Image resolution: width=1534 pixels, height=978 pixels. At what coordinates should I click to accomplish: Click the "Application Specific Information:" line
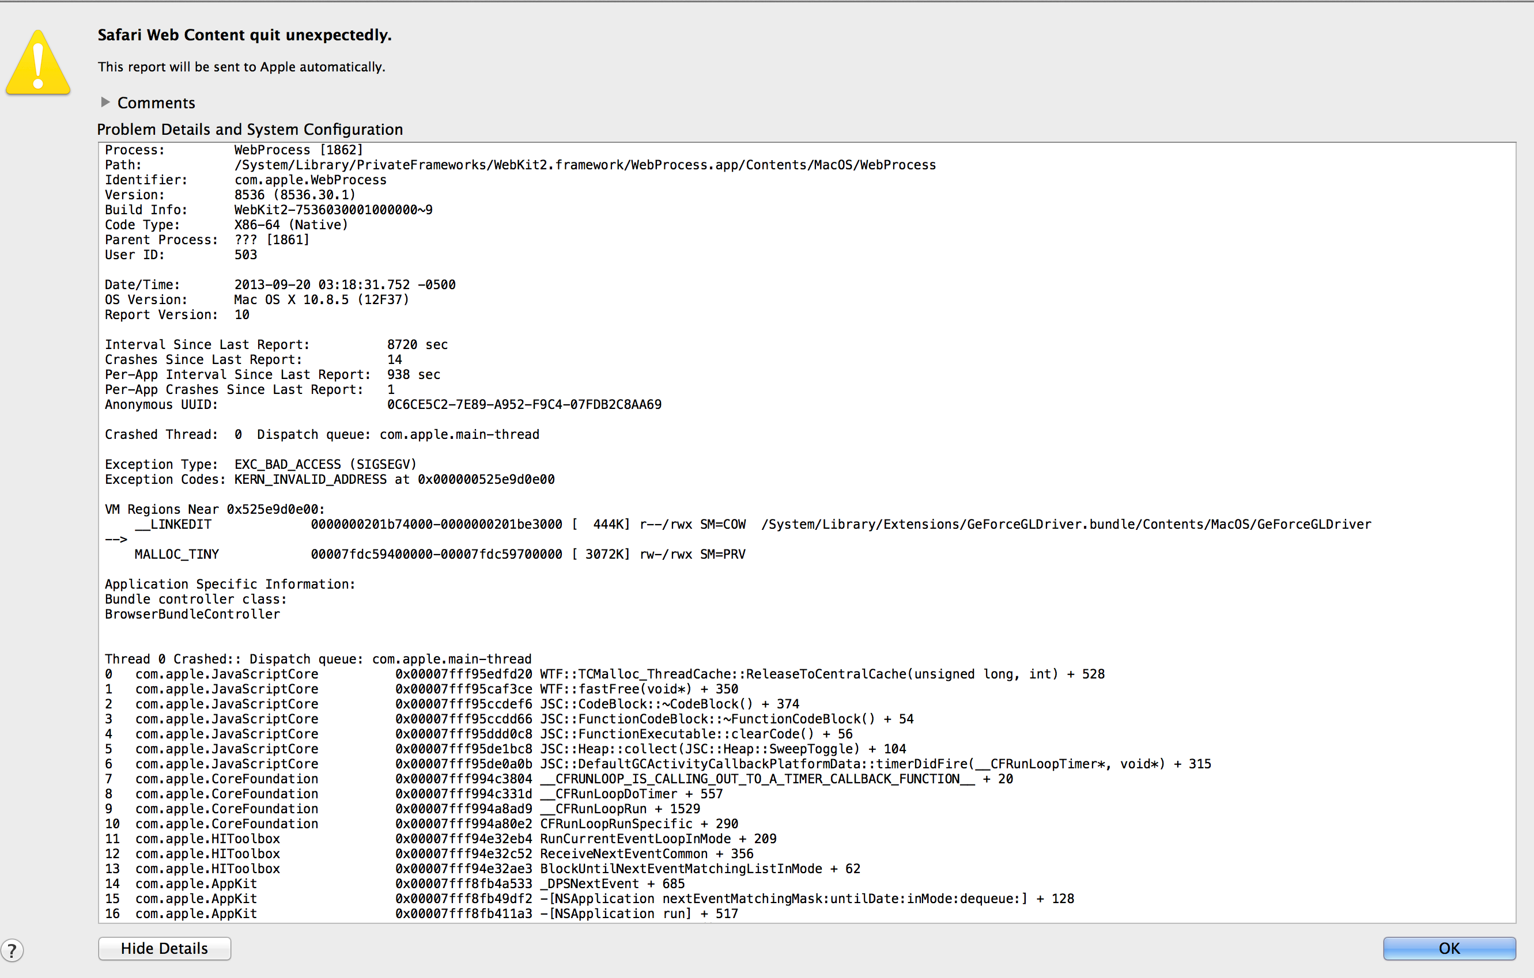pos(231,585)
